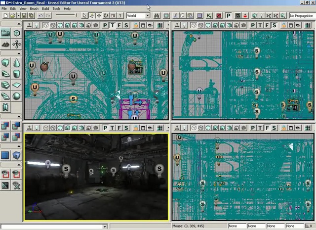Image resolution: width=316 pixels, height=230 pixels.
Task: Toggle the padlock in perspective viewport toolbar
Action: point(136,128)
